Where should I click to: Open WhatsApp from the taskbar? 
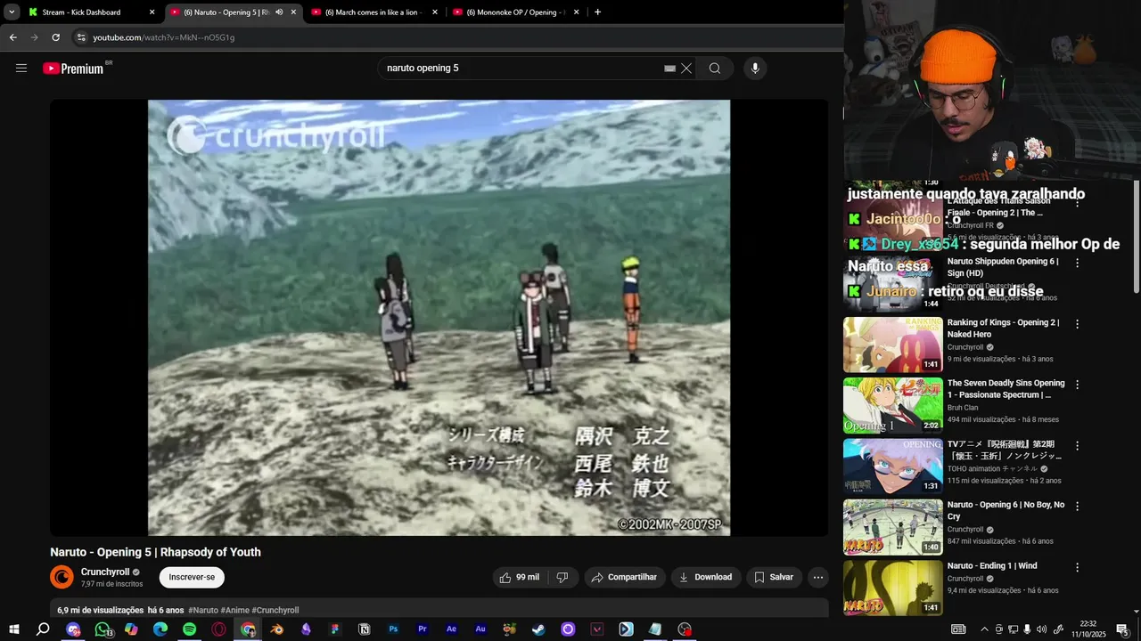103,629
